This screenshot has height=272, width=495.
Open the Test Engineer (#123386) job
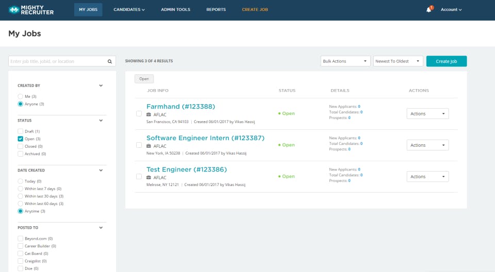(187, 169)
